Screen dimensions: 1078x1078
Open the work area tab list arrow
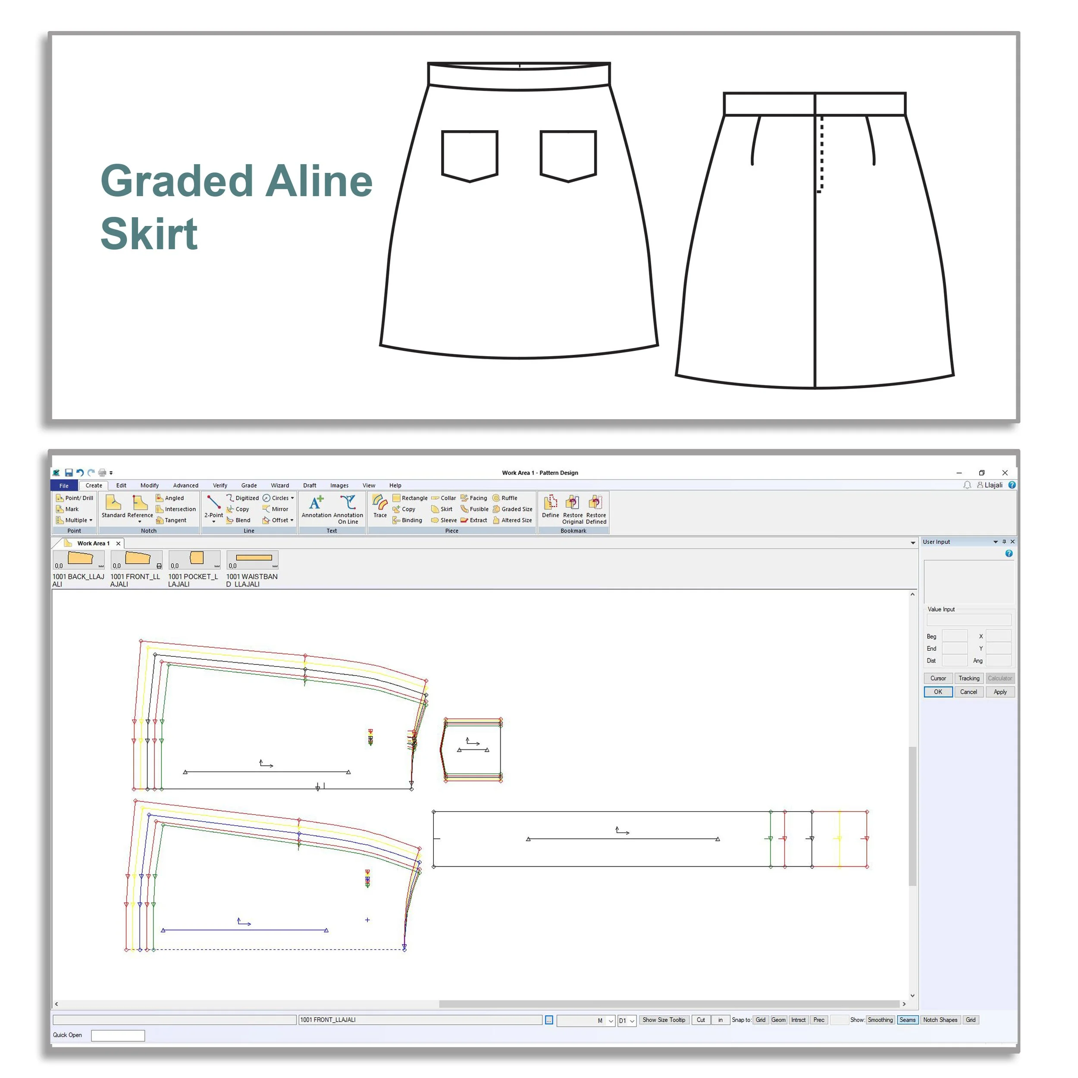point(913,543)
